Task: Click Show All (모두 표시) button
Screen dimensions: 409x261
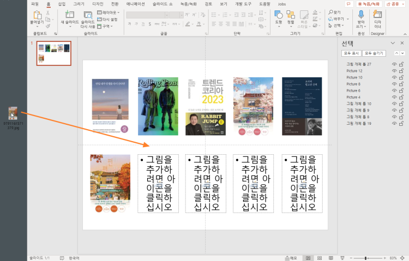Action: (x=351, y=53)
